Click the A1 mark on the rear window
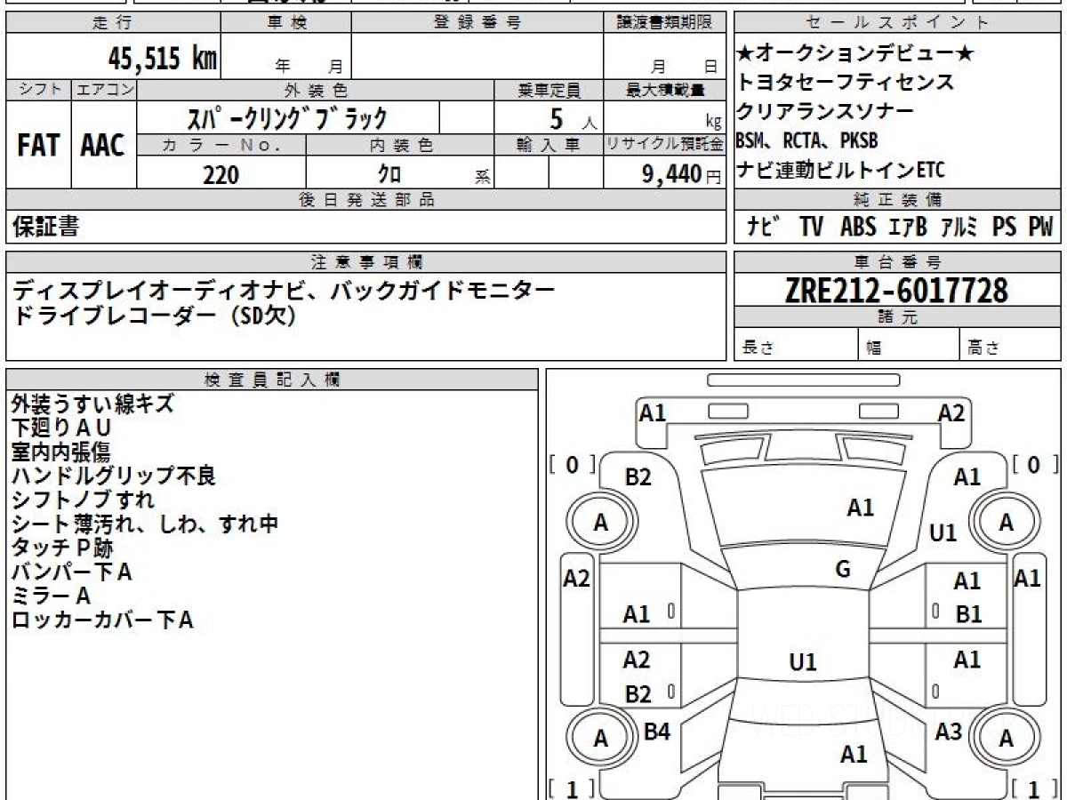 854,754
